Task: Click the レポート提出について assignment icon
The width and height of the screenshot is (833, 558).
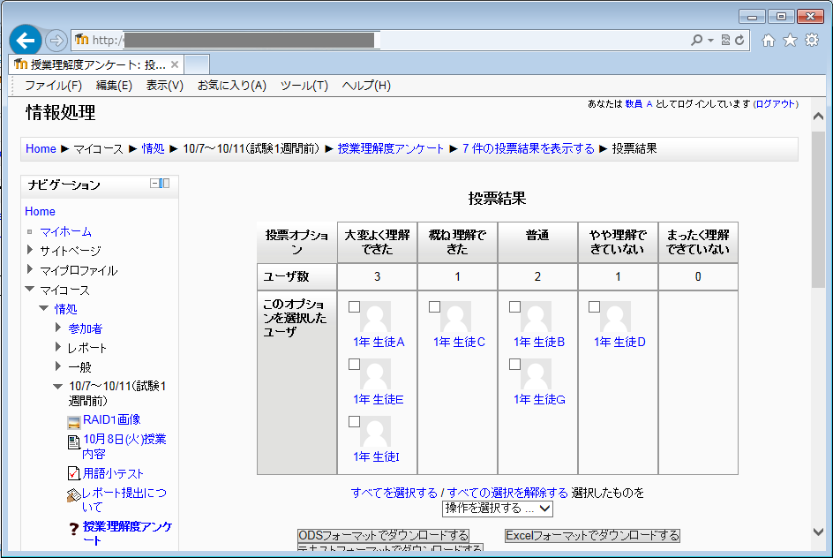Action: click(x=74, y=495)
